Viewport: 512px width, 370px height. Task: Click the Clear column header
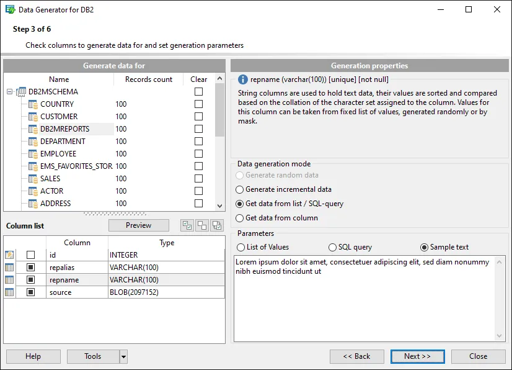(x=199, y=79)
